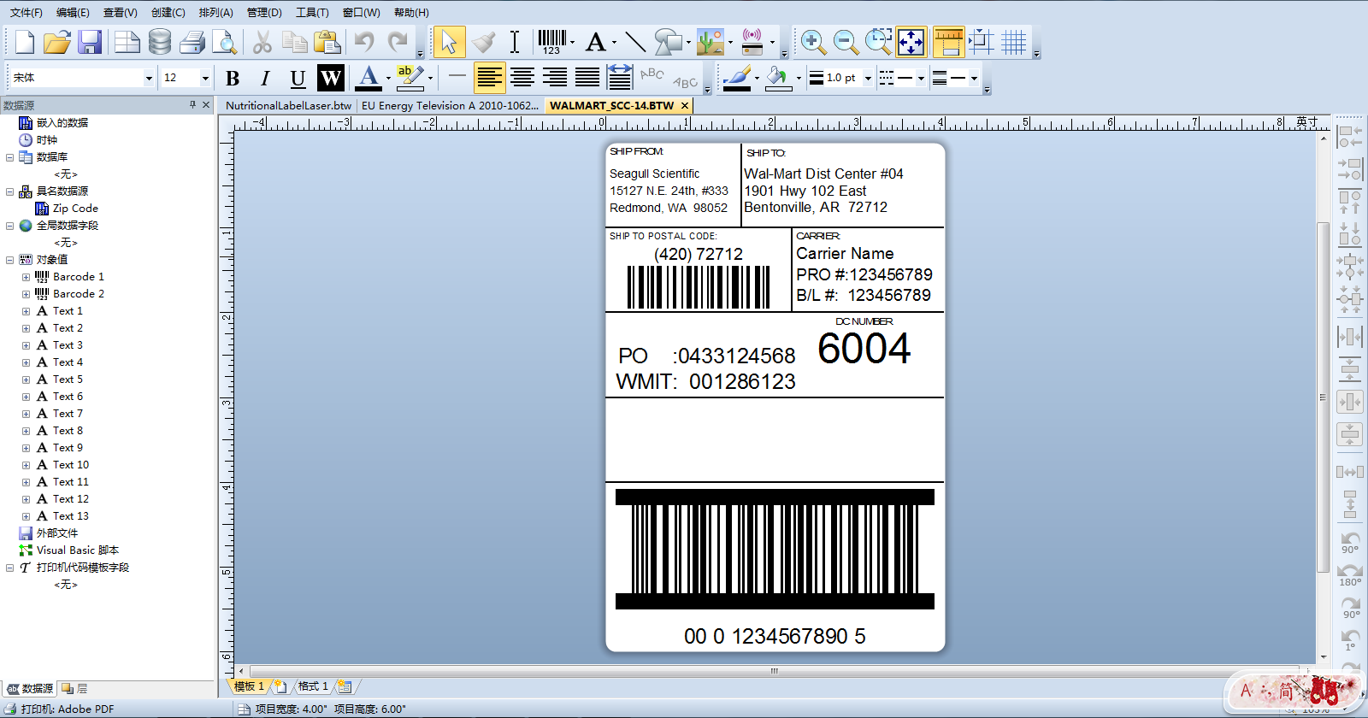The height and width of the screenshot is (718, 1368).
Task: Collapse the 具名数据源 node
Action: click(x=10, y=191)
